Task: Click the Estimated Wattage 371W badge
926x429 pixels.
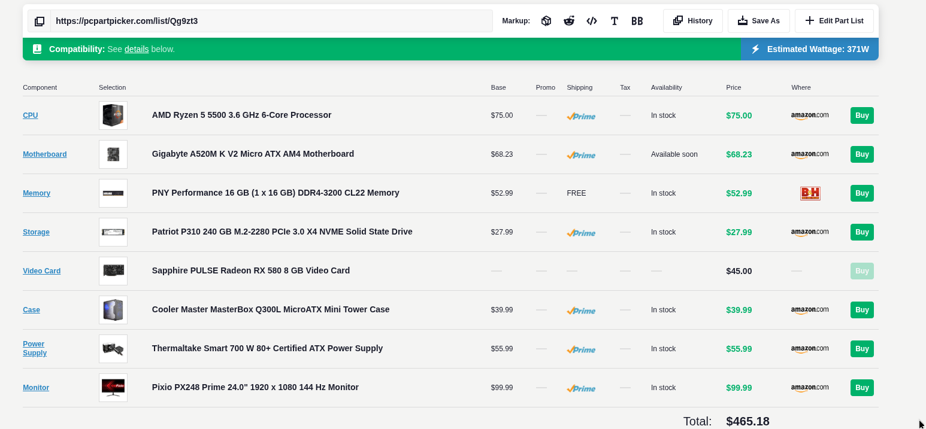Action: 810,49
